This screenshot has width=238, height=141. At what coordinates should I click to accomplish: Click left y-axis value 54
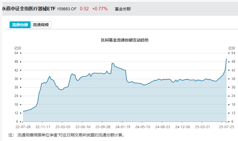coord(16,53)
